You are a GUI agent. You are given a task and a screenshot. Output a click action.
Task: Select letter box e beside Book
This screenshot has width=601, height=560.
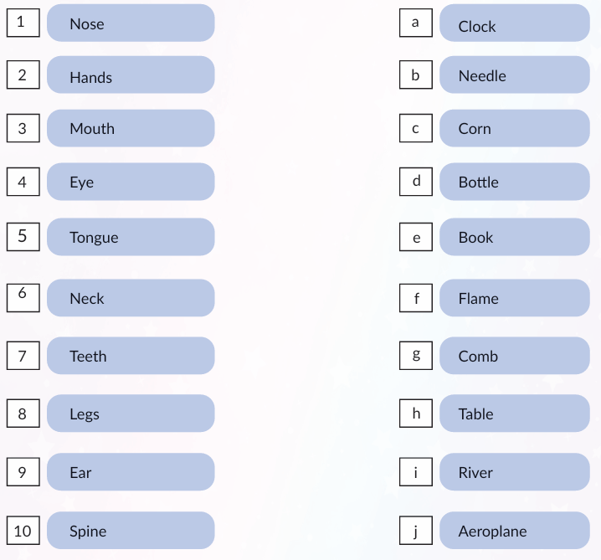pyautogui.click(x=416, y=238)
